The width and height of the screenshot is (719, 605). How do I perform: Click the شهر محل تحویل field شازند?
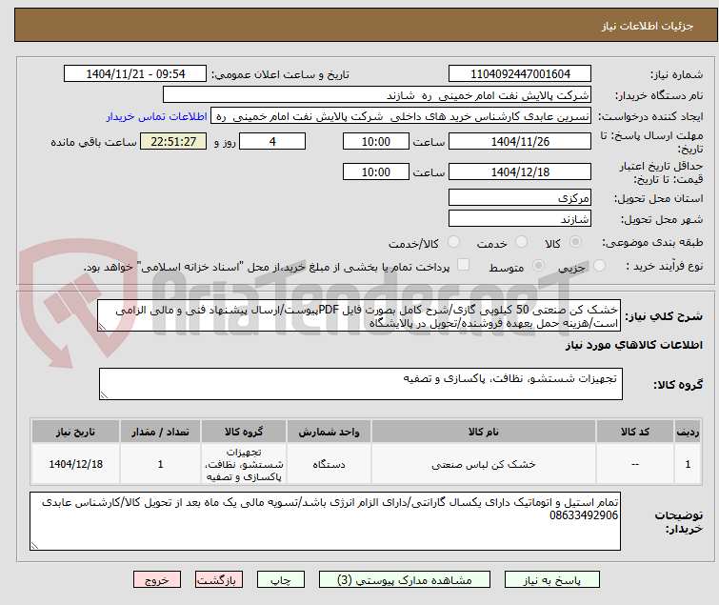(x=520, y=219)
